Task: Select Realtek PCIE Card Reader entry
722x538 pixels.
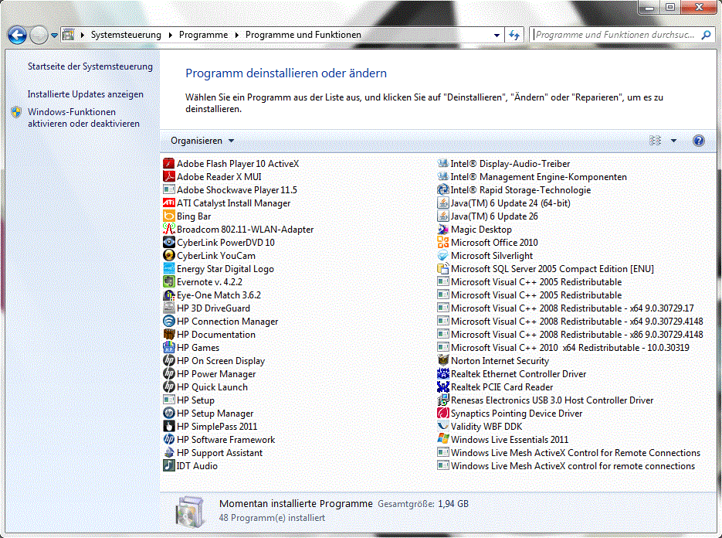Action: (496, 386)
